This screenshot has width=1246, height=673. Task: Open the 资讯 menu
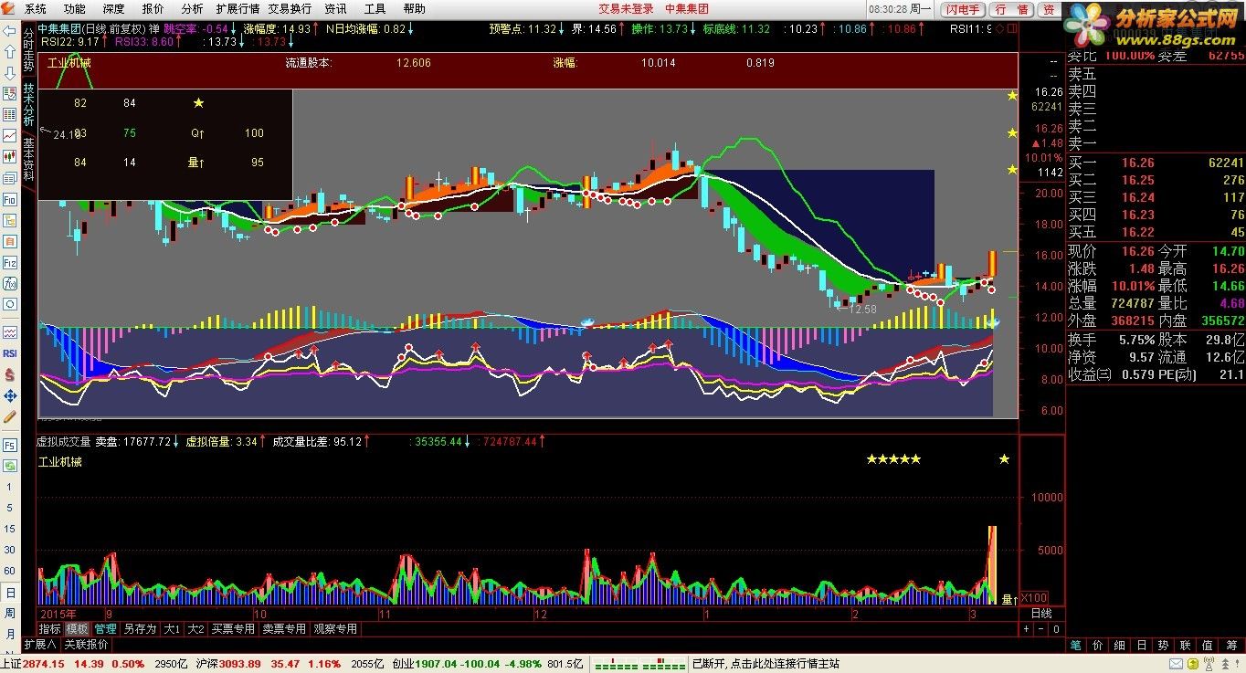[x=335, y=8]
